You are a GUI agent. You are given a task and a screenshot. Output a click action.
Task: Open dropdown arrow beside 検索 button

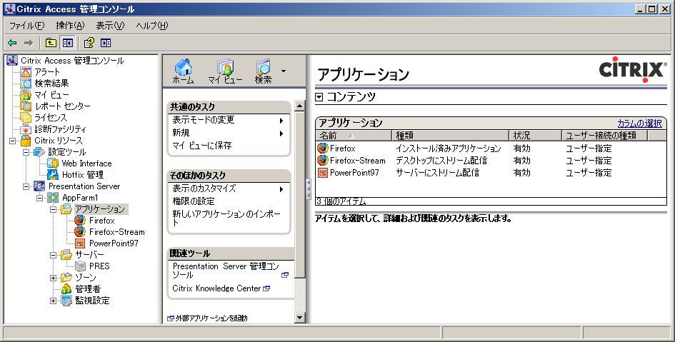pos(284,71)
